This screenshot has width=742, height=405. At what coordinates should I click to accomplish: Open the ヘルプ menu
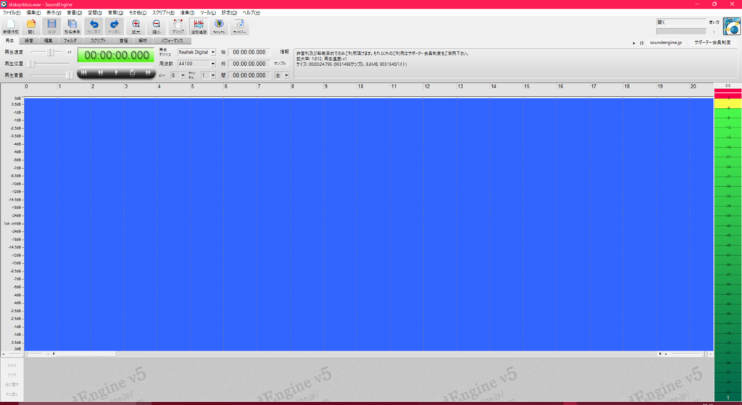pyautogui.click(x=251, y=13)
